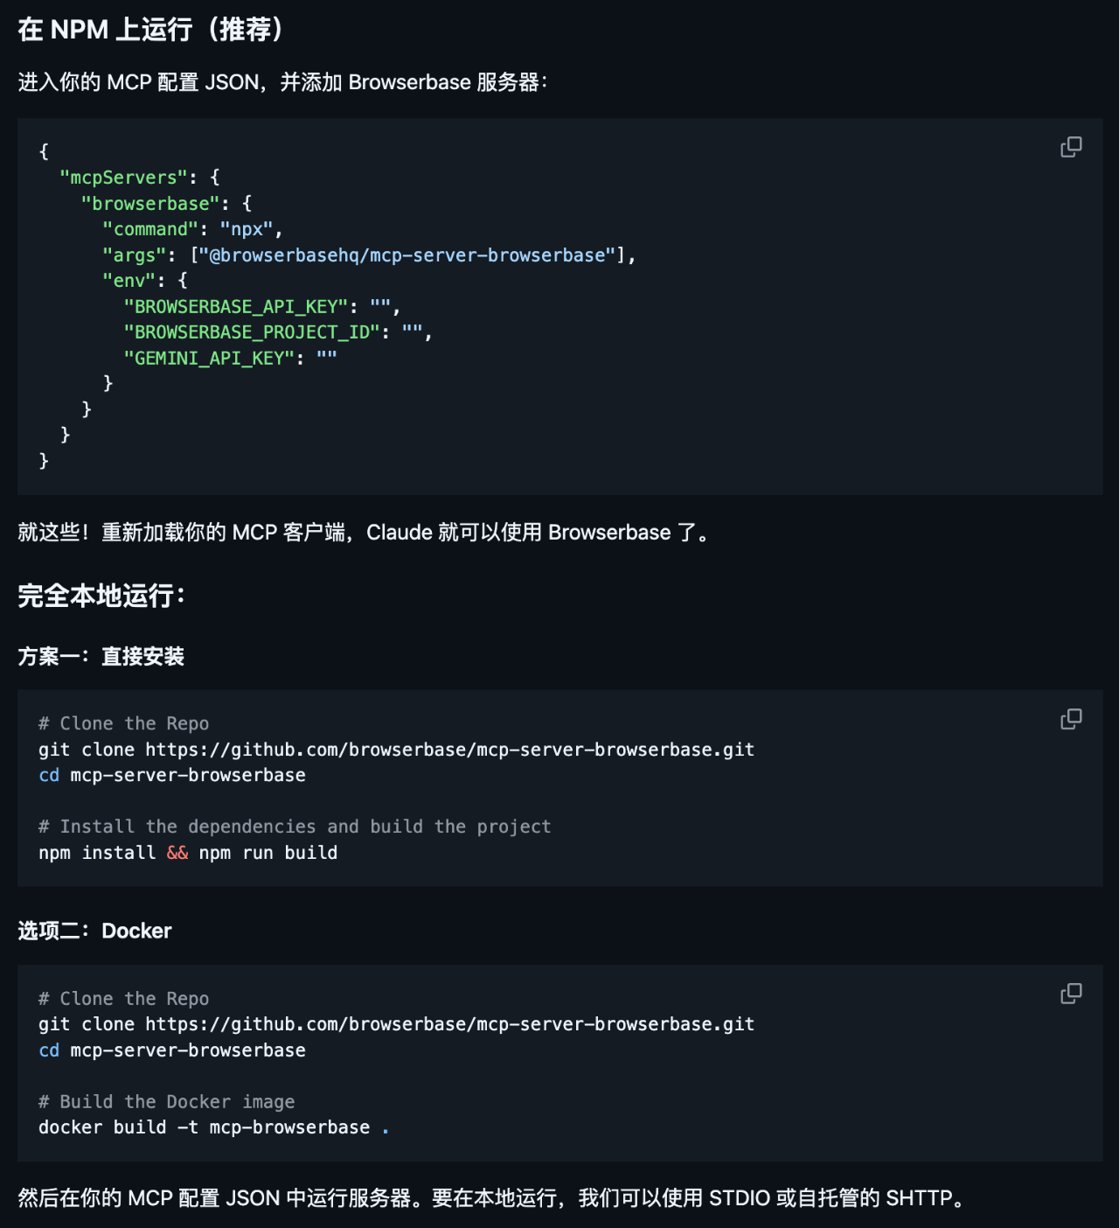Select the heading 在 NPM 上运行（推荐）

(149, 29)
